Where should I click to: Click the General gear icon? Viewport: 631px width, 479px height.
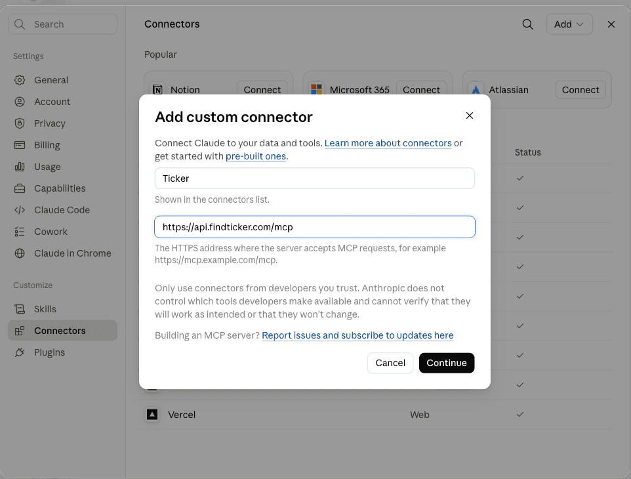click(20, 80)
